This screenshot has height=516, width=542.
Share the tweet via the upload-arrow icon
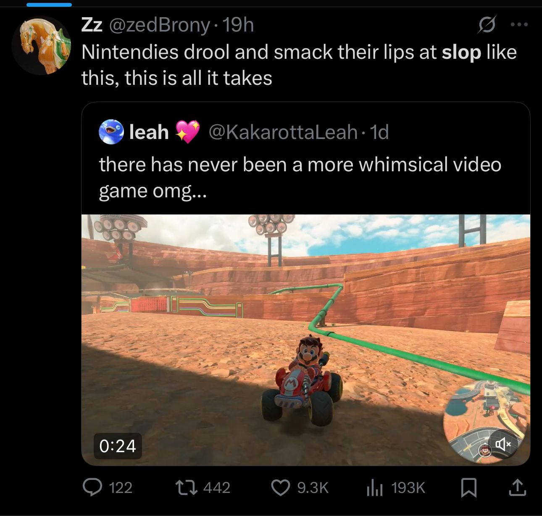coord(517,487)
